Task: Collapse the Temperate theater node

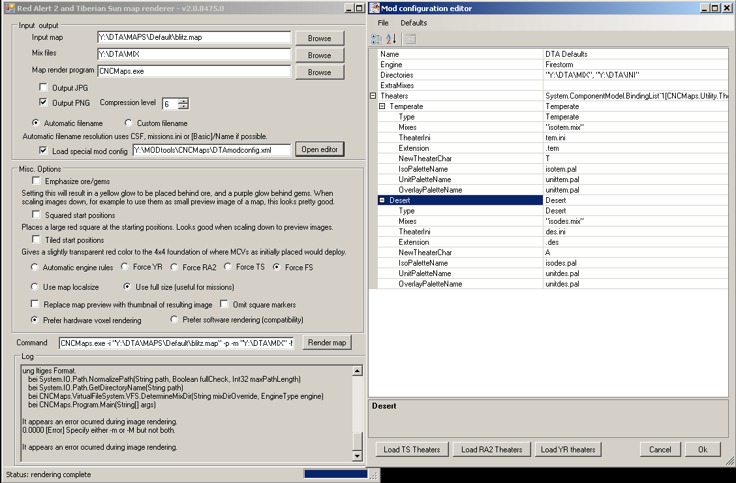Action: point(382,106)
